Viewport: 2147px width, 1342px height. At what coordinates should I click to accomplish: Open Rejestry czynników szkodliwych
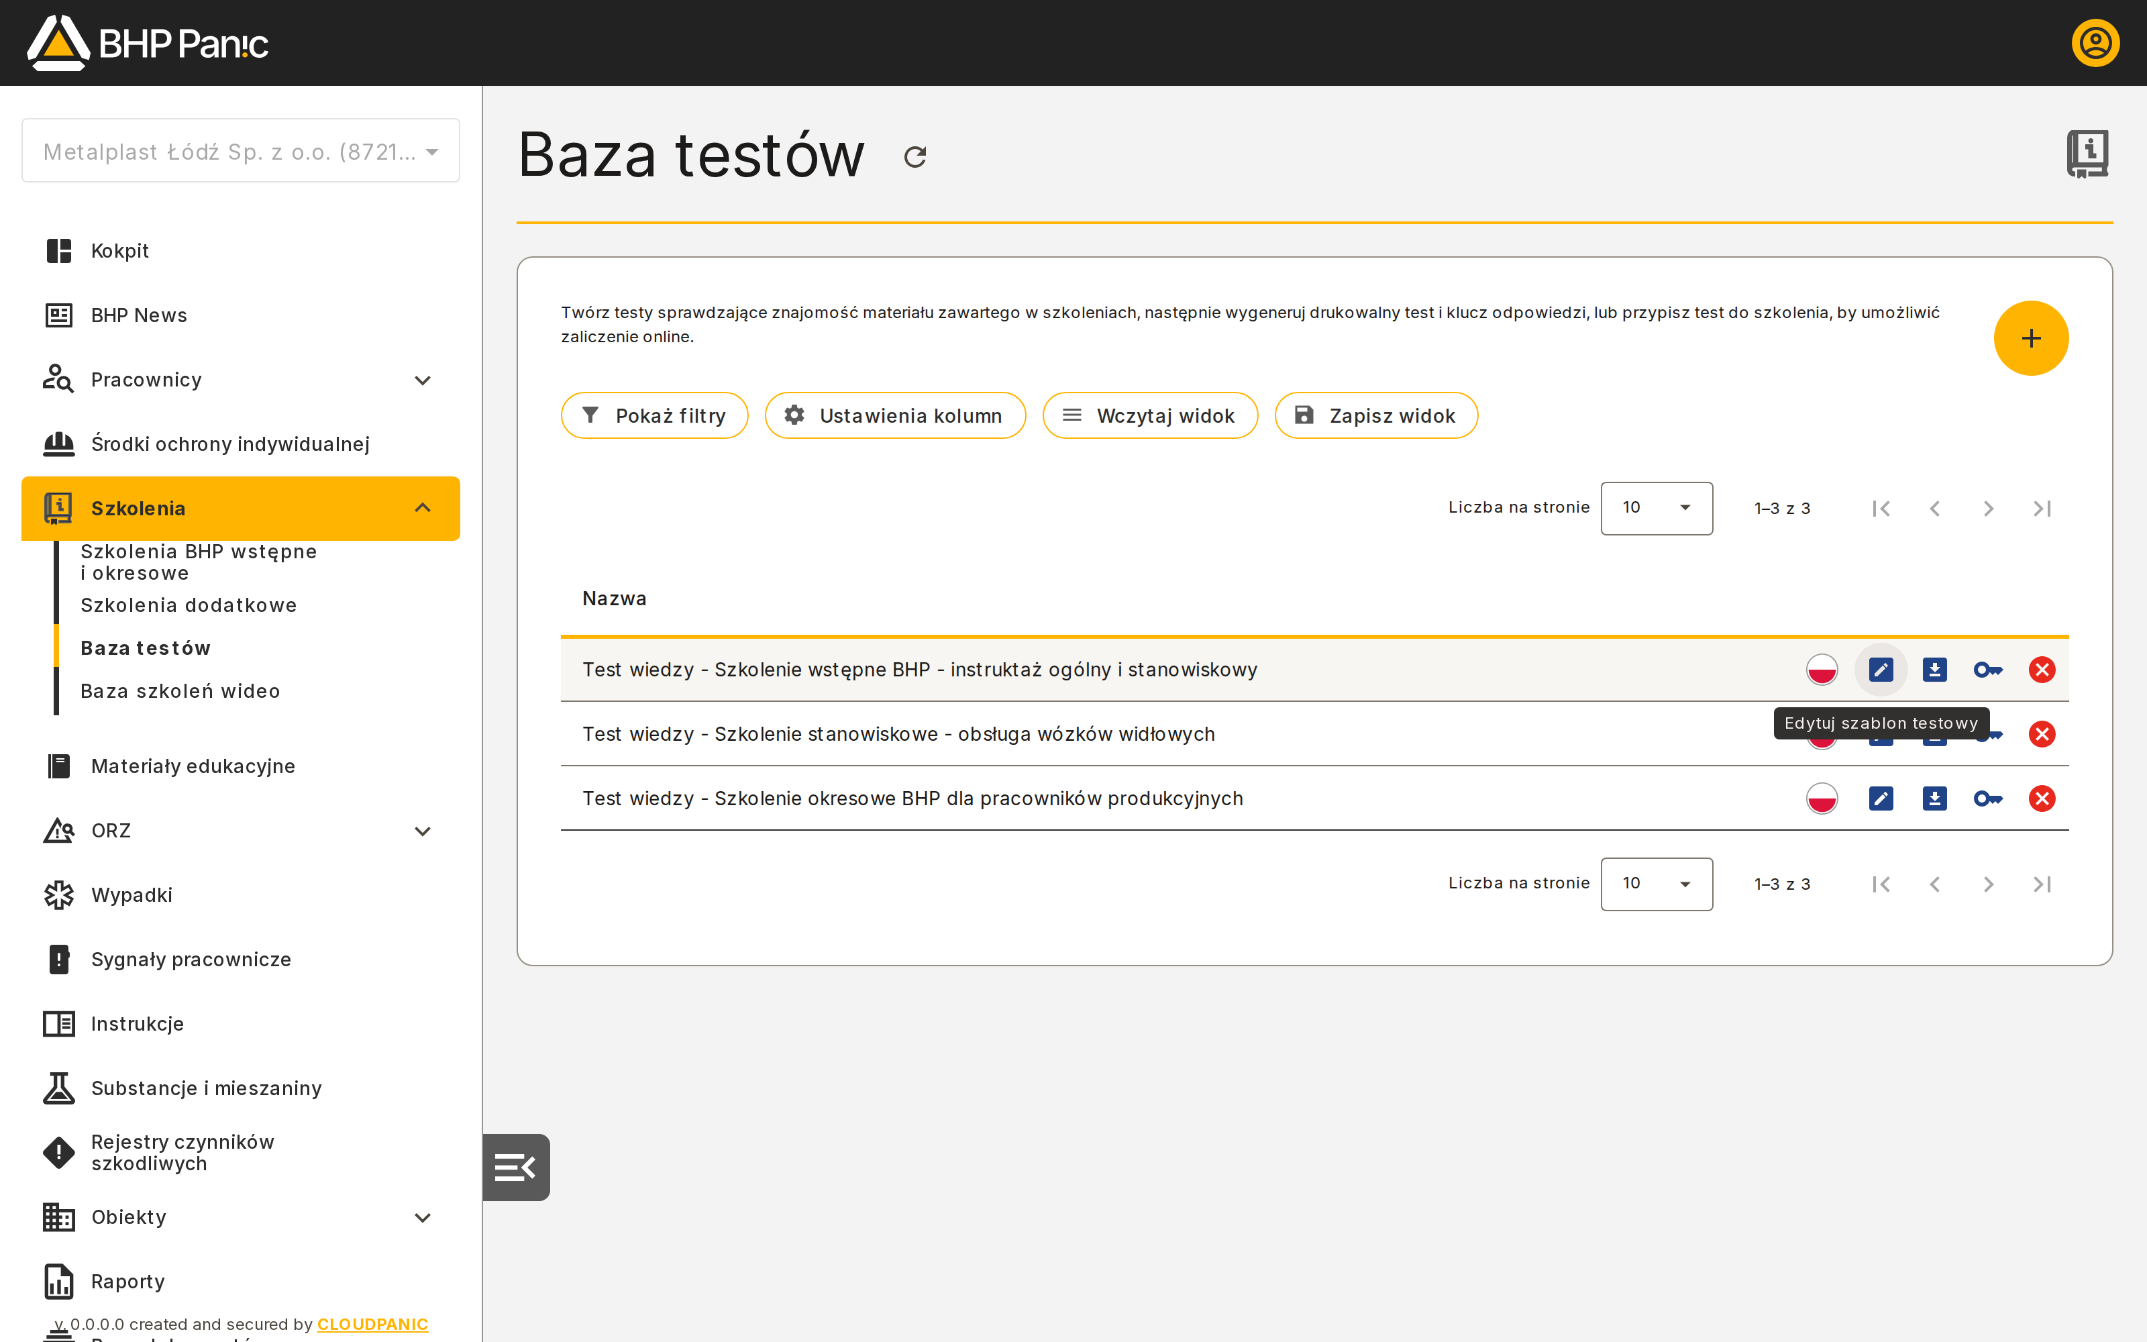point(240,1153)
